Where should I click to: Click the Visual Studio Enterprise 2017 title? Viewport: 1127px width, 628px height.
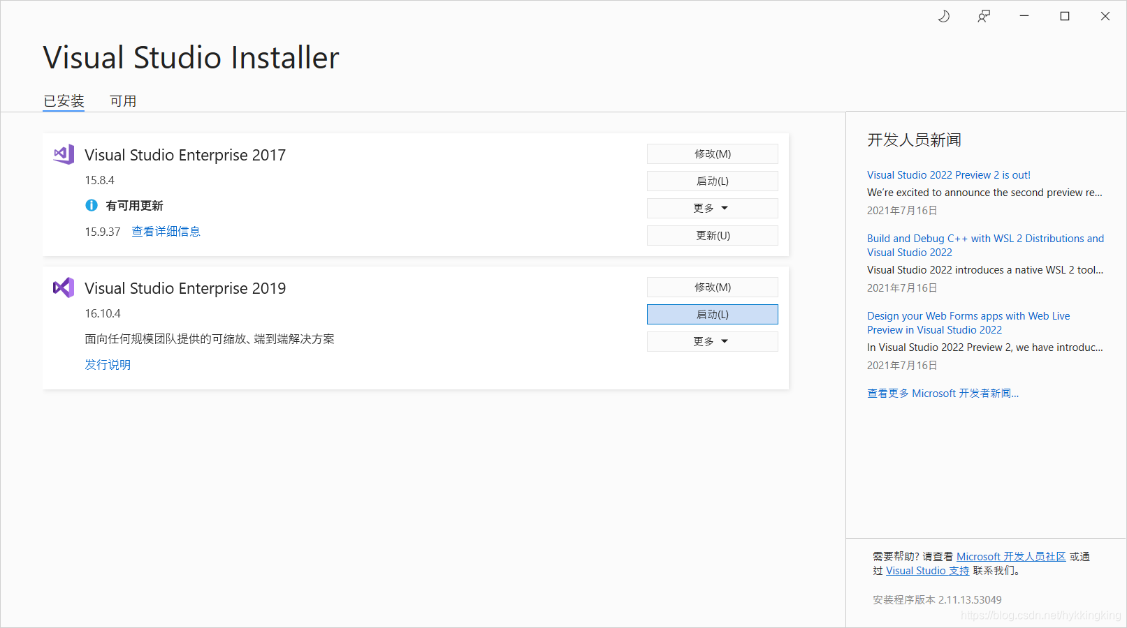(x=185, y=155)
